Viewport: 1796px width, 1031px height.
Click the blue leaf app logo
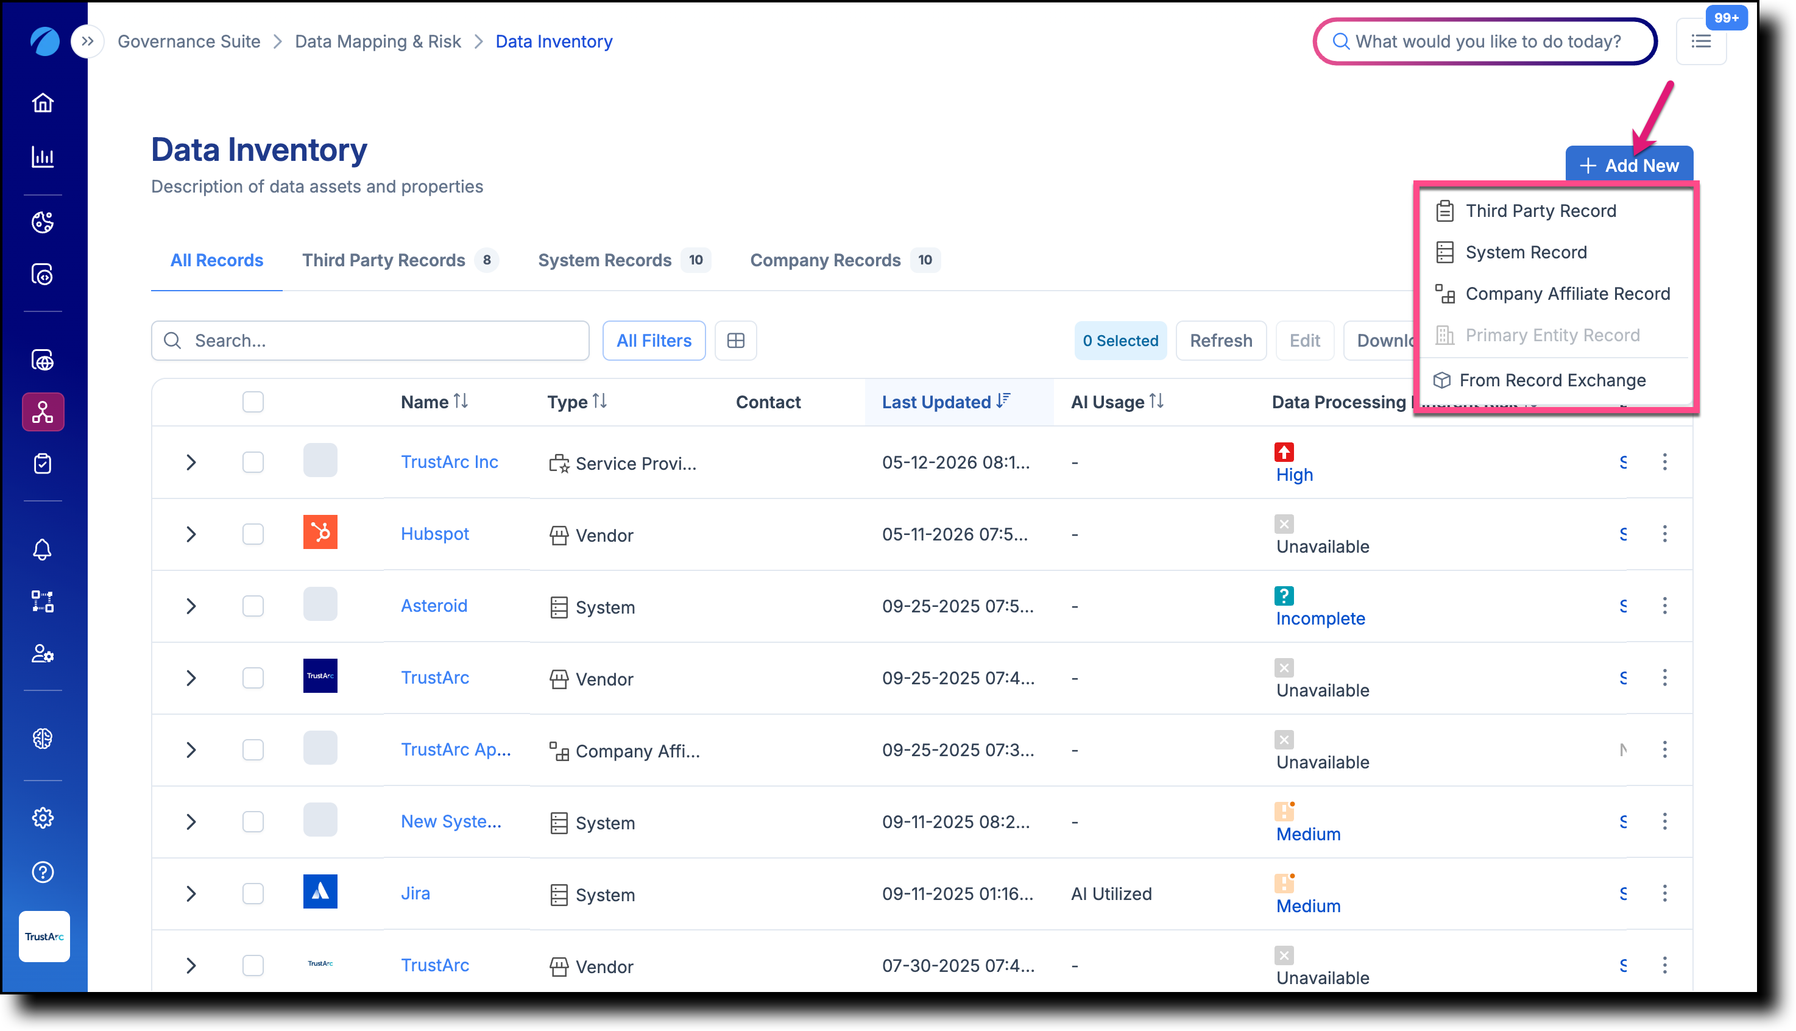click(x=44, y=41)
